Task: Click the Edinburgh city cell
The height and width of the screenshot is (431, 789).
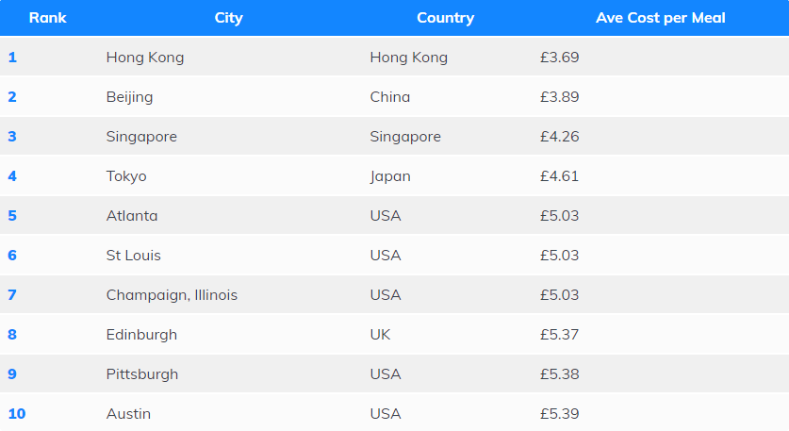Action: [141, 335]
